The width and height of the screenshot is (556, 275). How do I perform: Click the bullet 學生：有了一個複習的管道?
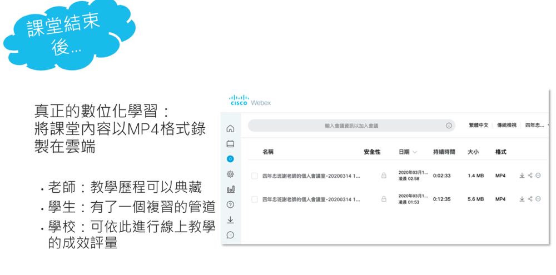coord(132,207)
